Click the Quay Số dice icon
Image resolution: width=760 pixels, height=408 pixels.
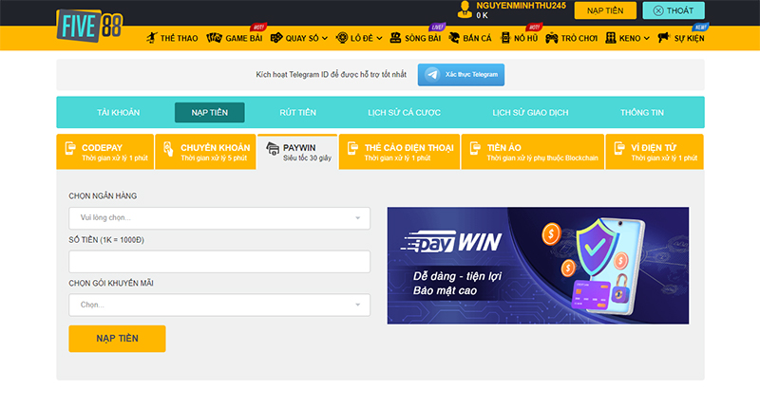tap(276, 38)
